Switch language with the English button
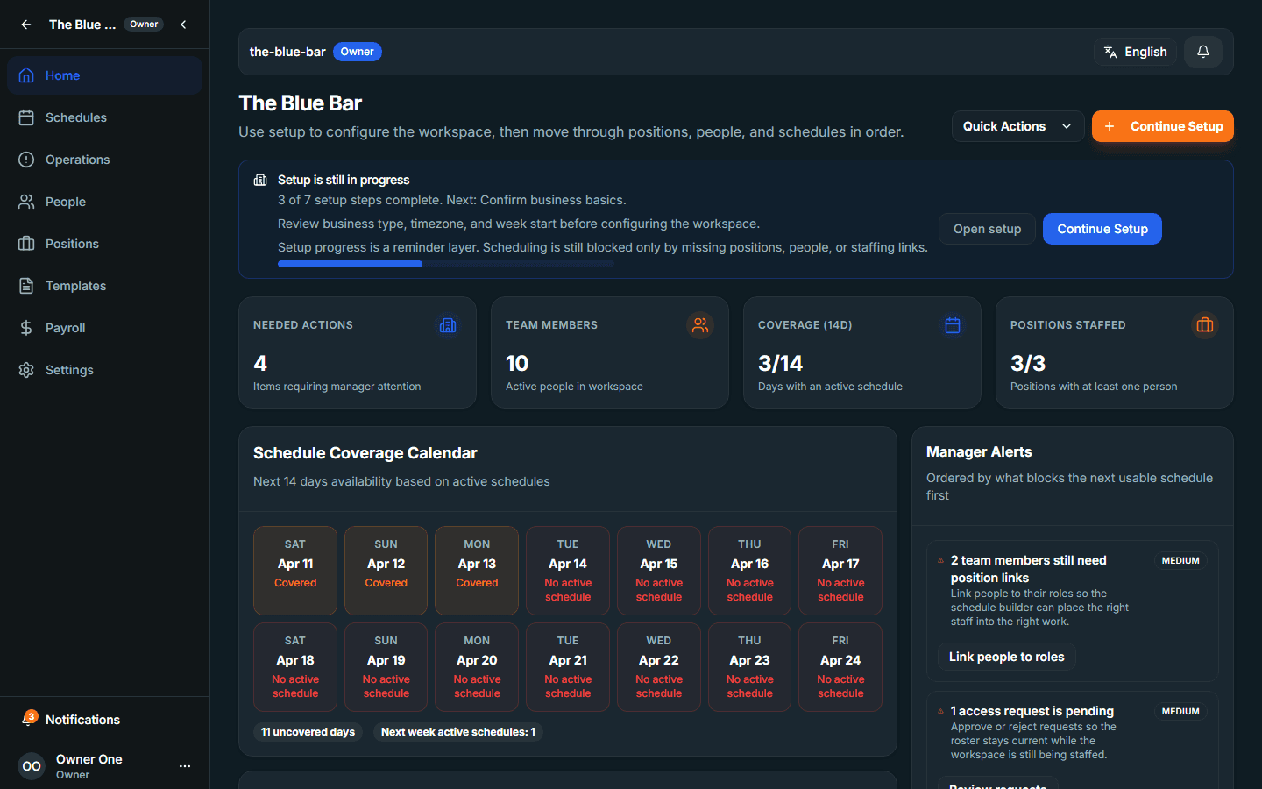 [1135, 52]
